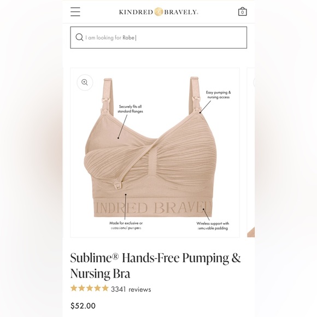This screenshot has width=317, height=317.
Task: Click the five gold rating stars
Action: tap(90, 288)
